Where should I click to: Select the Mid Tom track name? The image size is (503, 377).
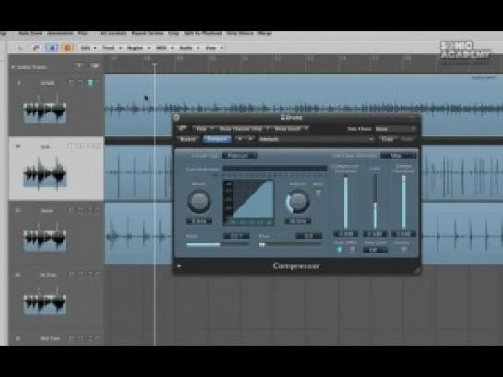(x=50, y=338)
